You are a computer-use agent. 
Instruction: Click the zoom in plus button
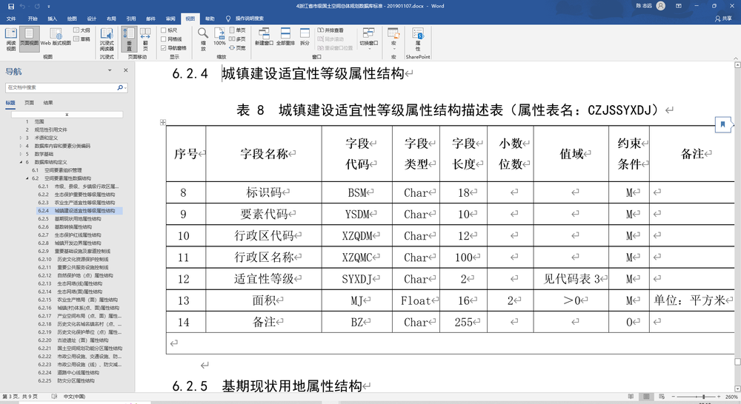click(x=719, y=397)
